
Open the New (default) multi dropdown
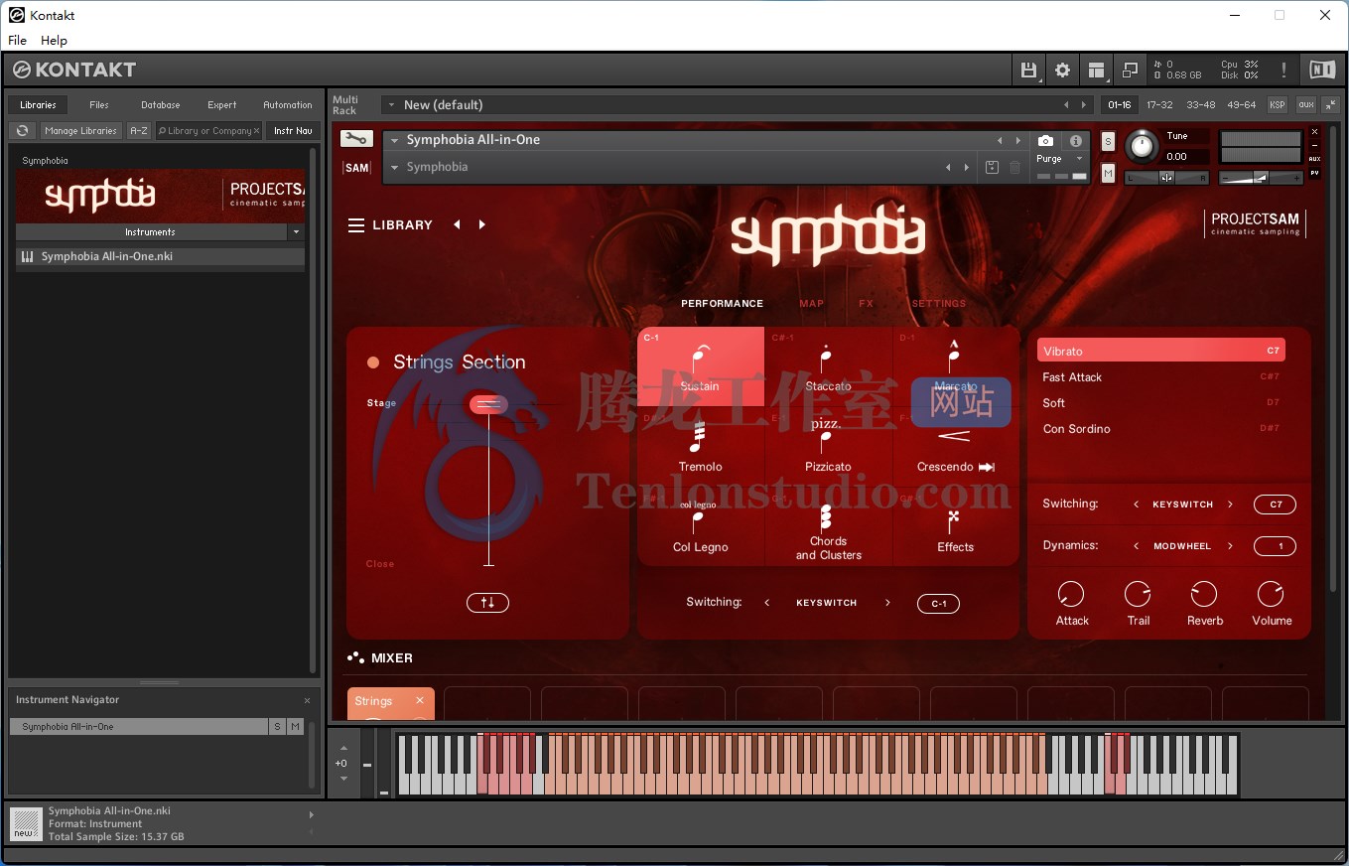pos(392,104)
